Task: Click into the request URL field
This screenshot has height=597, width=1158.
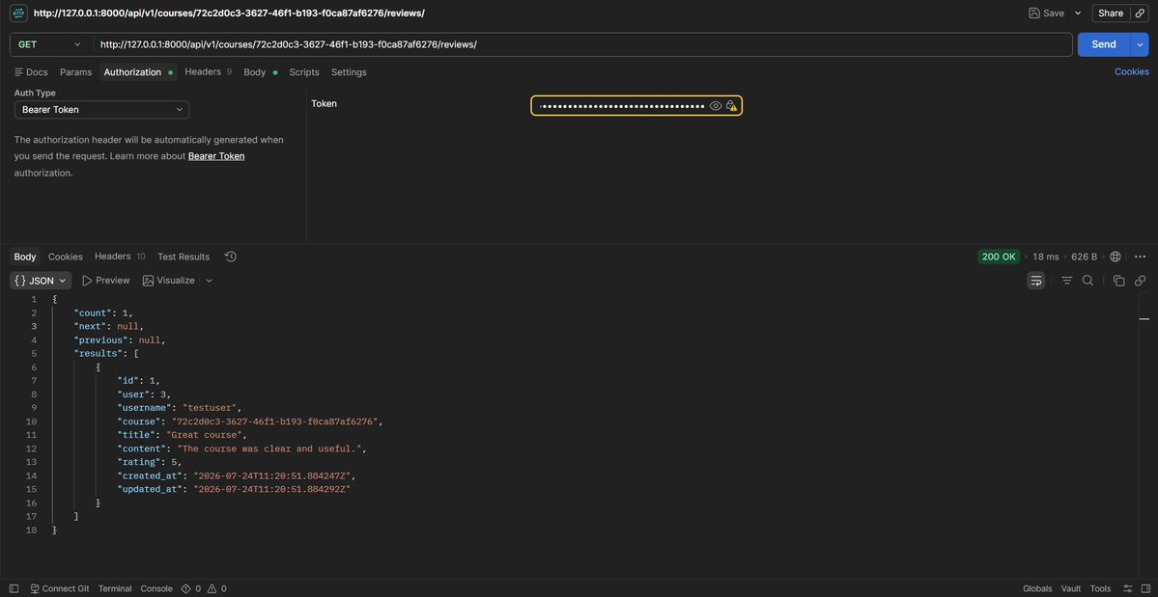Action: click(x=582, y=44)
